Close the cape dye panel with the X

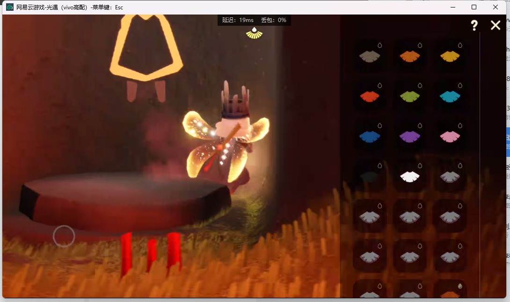pyautogui.click(x=495, y=25)
